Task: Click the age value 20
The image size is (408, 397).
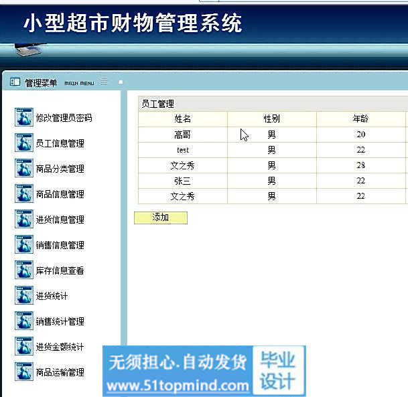Action: click(360, 135)
